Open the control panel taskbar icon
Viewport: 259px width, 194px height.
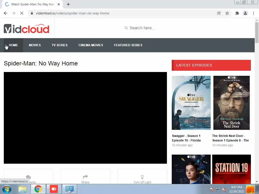click(69, 189)
